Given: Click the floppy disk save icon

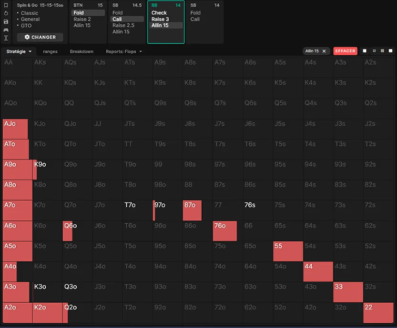Looking at the screenshot, I should point(6,21).
